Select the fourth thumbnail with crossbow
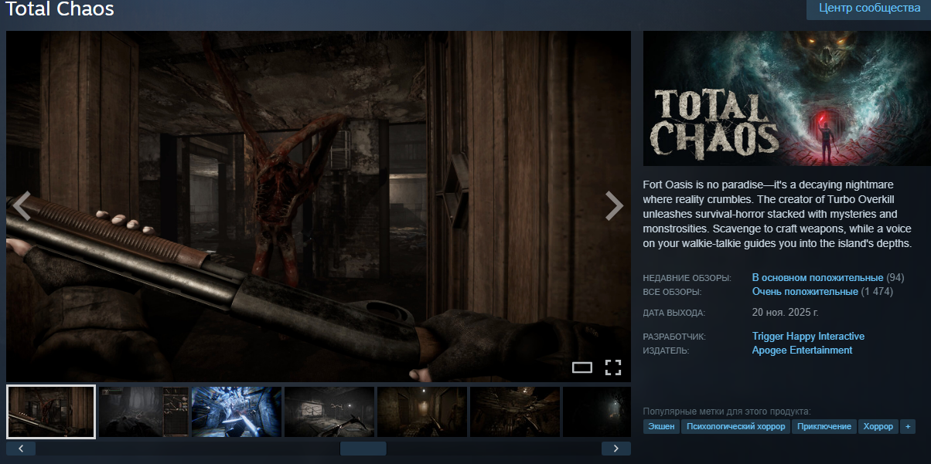Image resolution: width=931 pixels, height=464 pixels. [329, 412]
